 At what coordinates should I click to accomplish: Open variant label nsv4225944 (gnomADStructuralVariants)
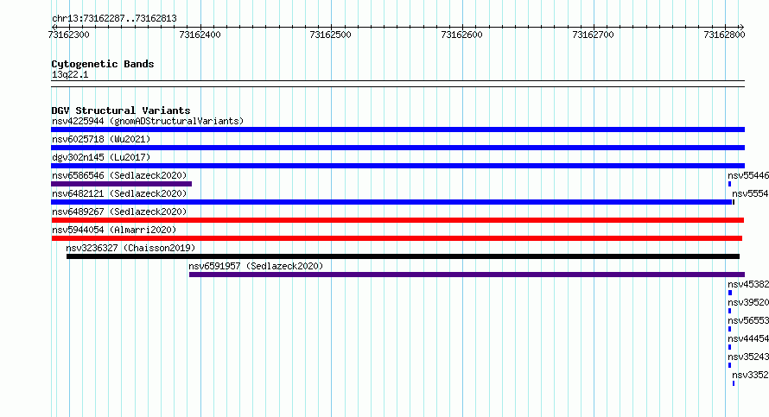coord(148,121)
